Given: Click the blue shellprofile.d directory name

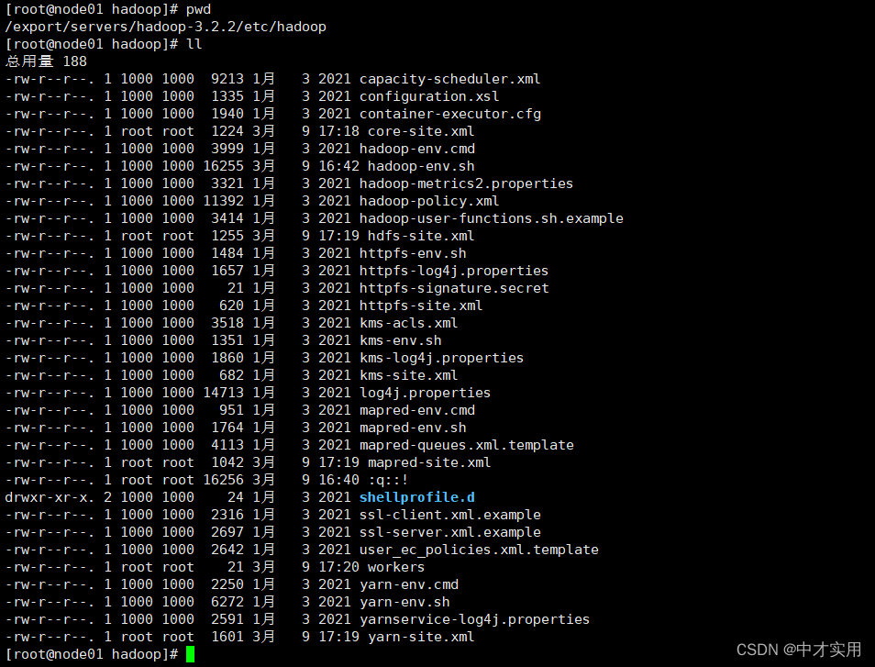Looking at the screenshot, I should [x=417, y=497].
